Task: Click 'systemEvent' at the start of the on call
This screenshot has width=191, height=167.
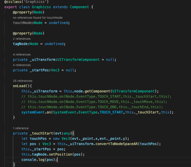Action: (x=33, y=112)
